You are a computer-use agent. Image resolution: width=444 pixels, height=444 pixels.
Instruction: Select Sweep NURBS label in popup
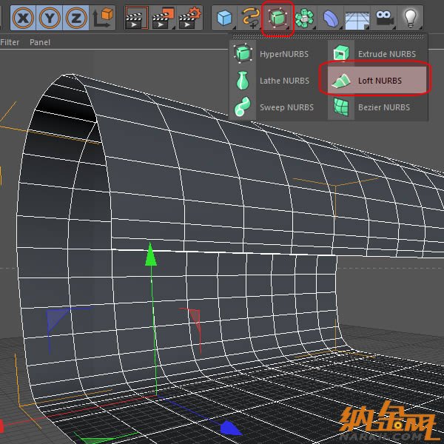(x=286, y=107)
